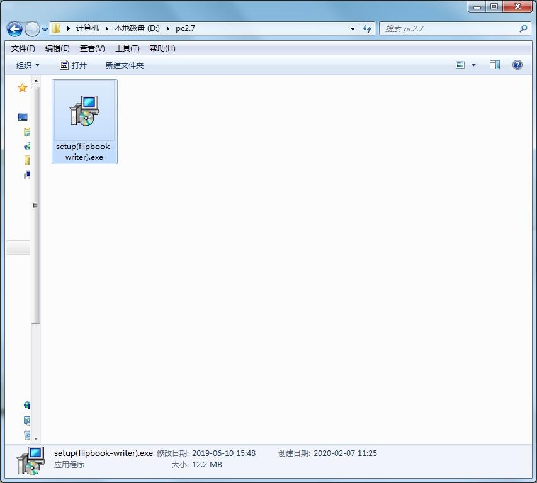Open the recent pages dropdown arrow
537x483 pixels.
click(x=45, y=30)
